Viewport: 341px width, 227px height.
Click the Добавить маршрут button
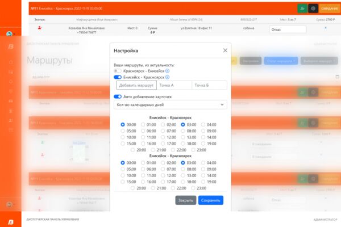[x=136, y=85]
